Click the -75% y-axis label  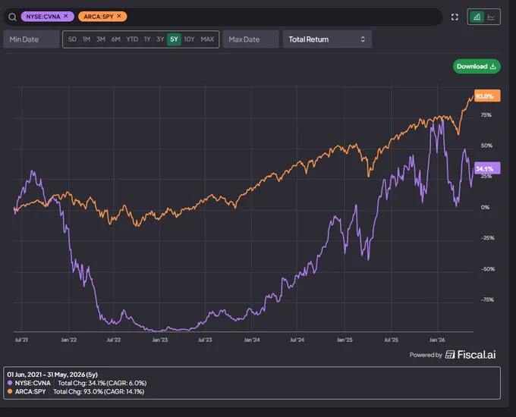[487, 299]
